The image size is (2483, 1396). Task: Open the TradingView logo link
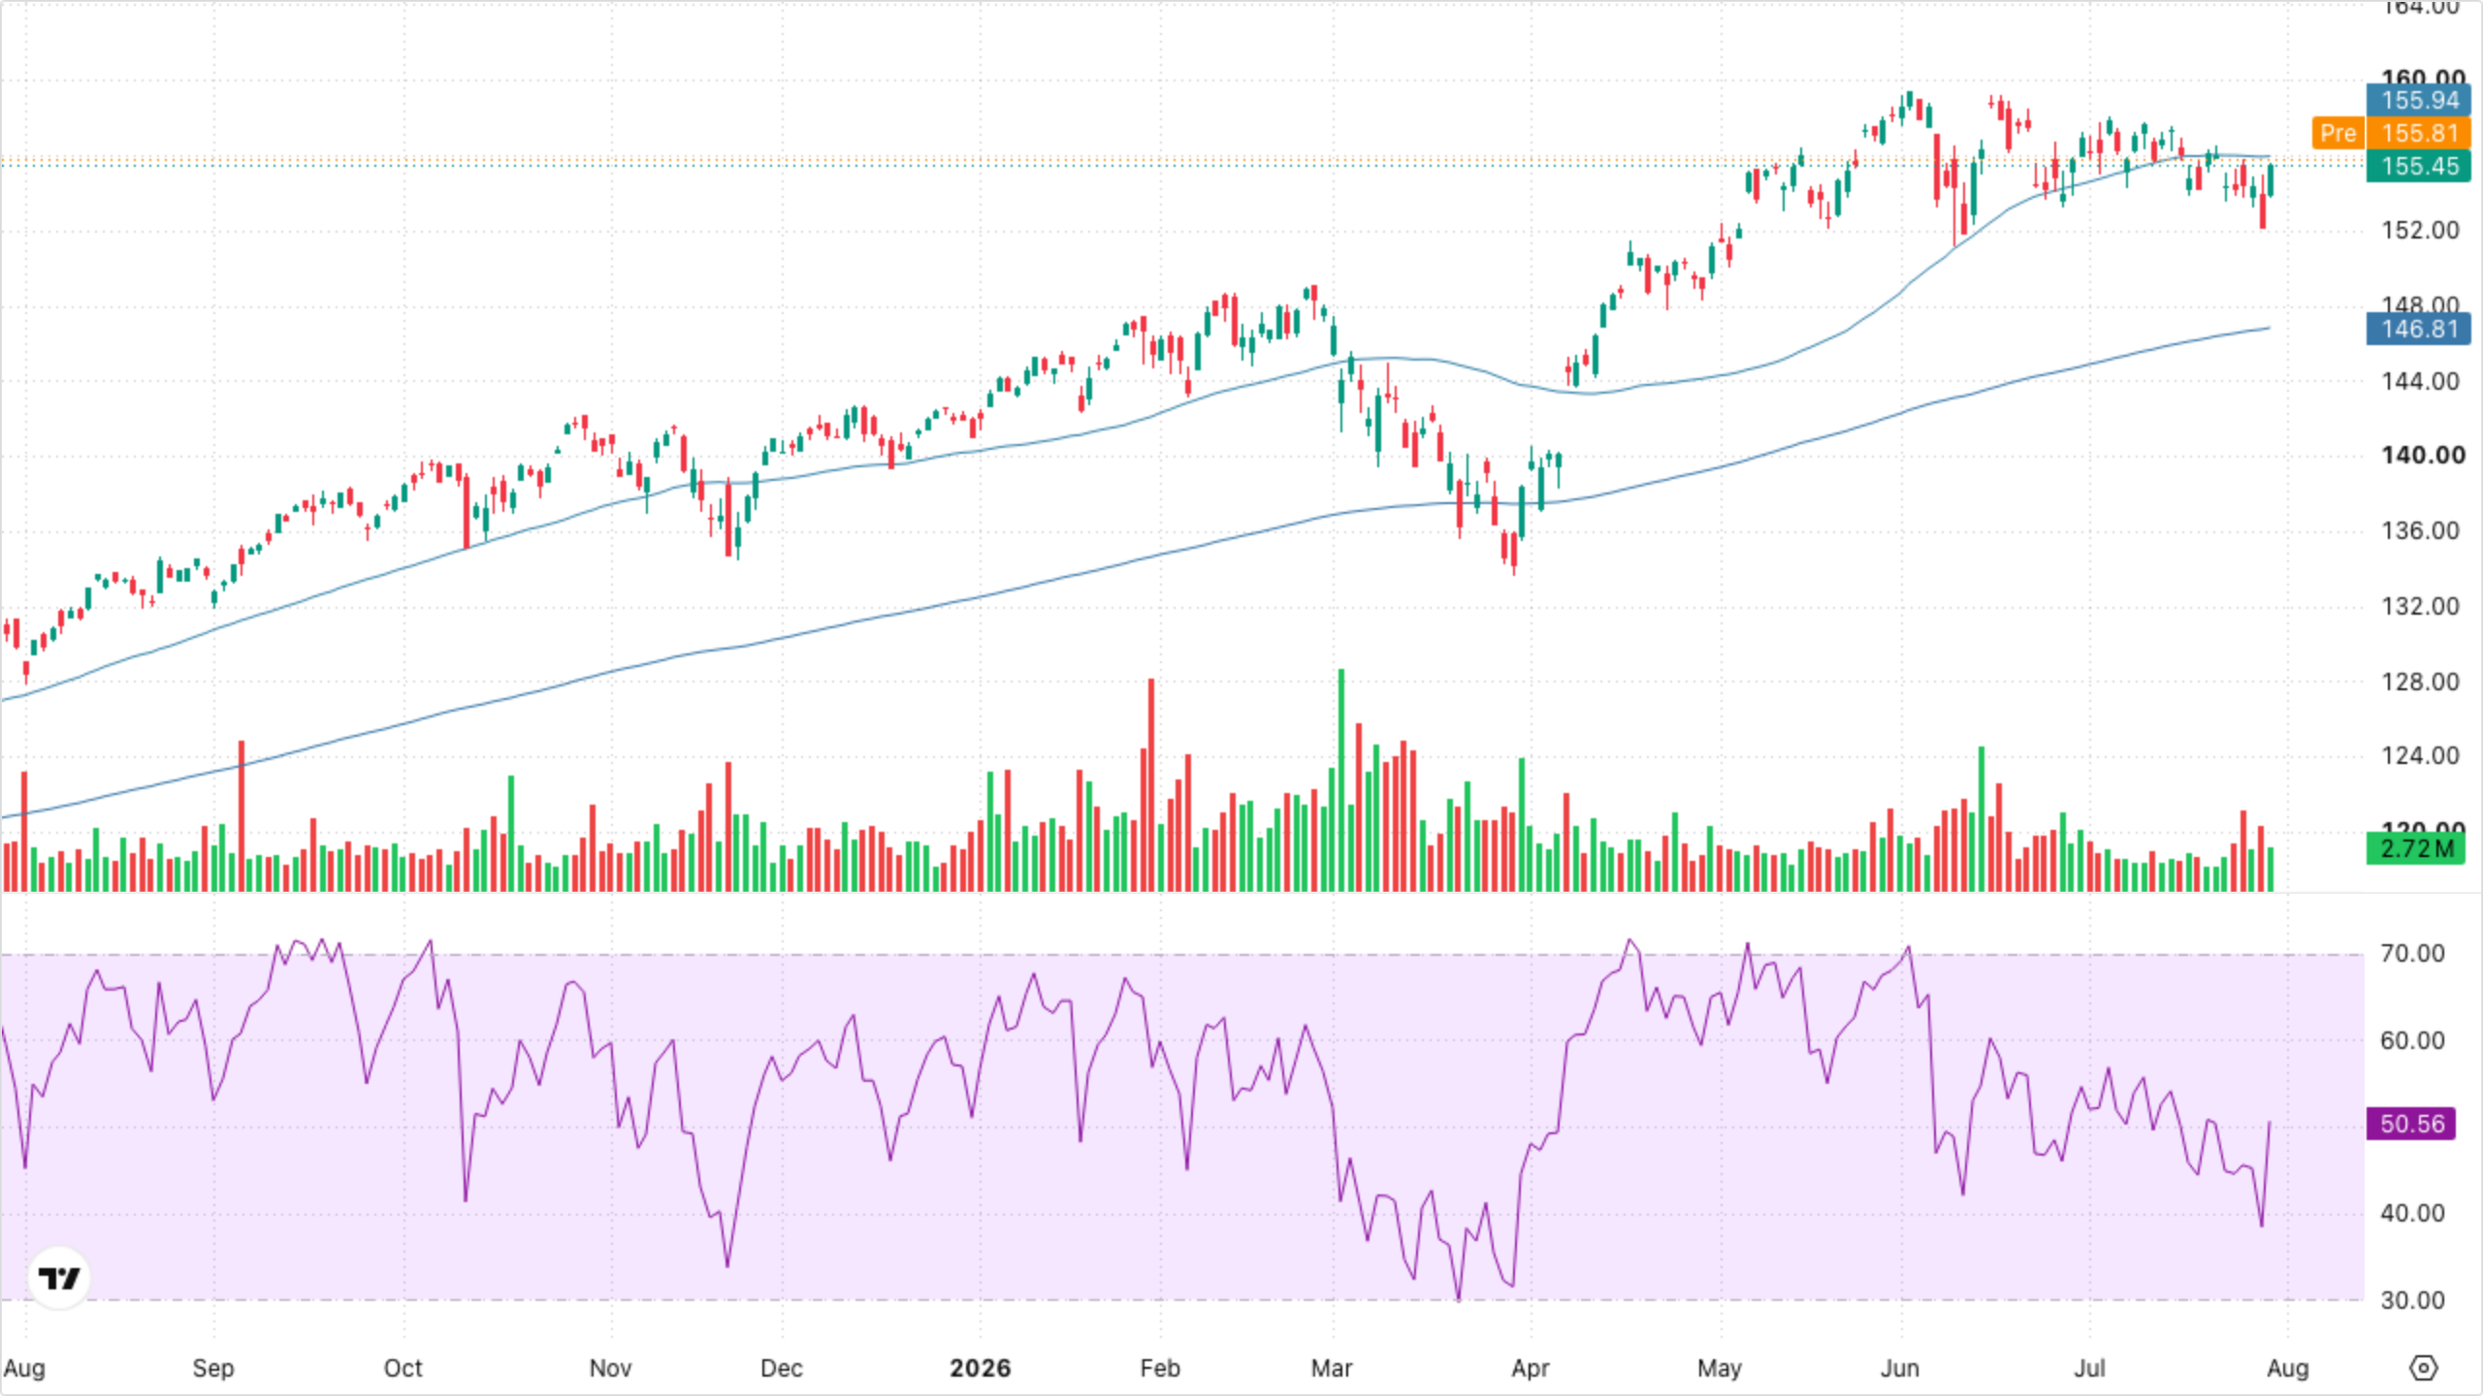point(59,1278)
